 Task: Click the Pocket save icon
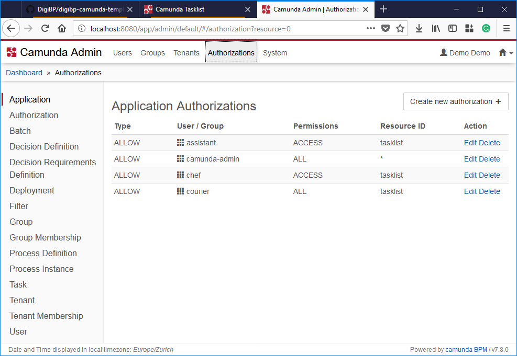[386, 29]
